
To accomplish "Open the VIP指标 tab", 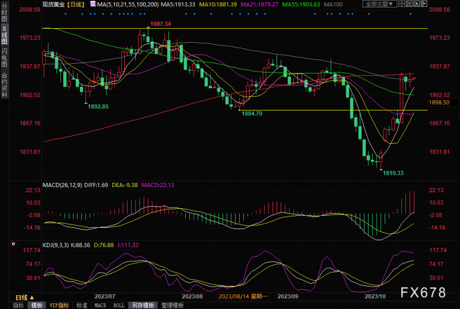I will (x=59, y=305).
